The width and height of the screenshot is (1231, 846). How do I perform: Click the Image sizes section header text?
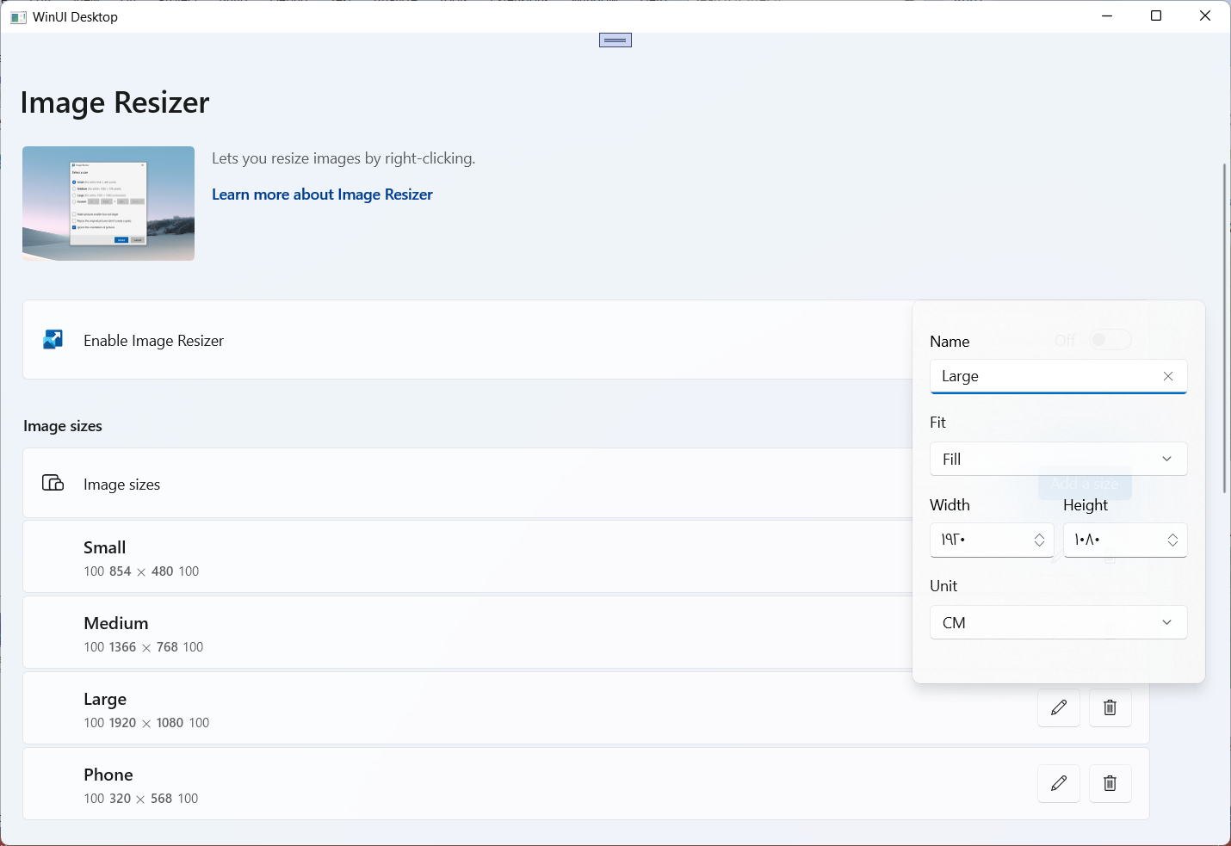pyautogui.click(x=63, y=426)
